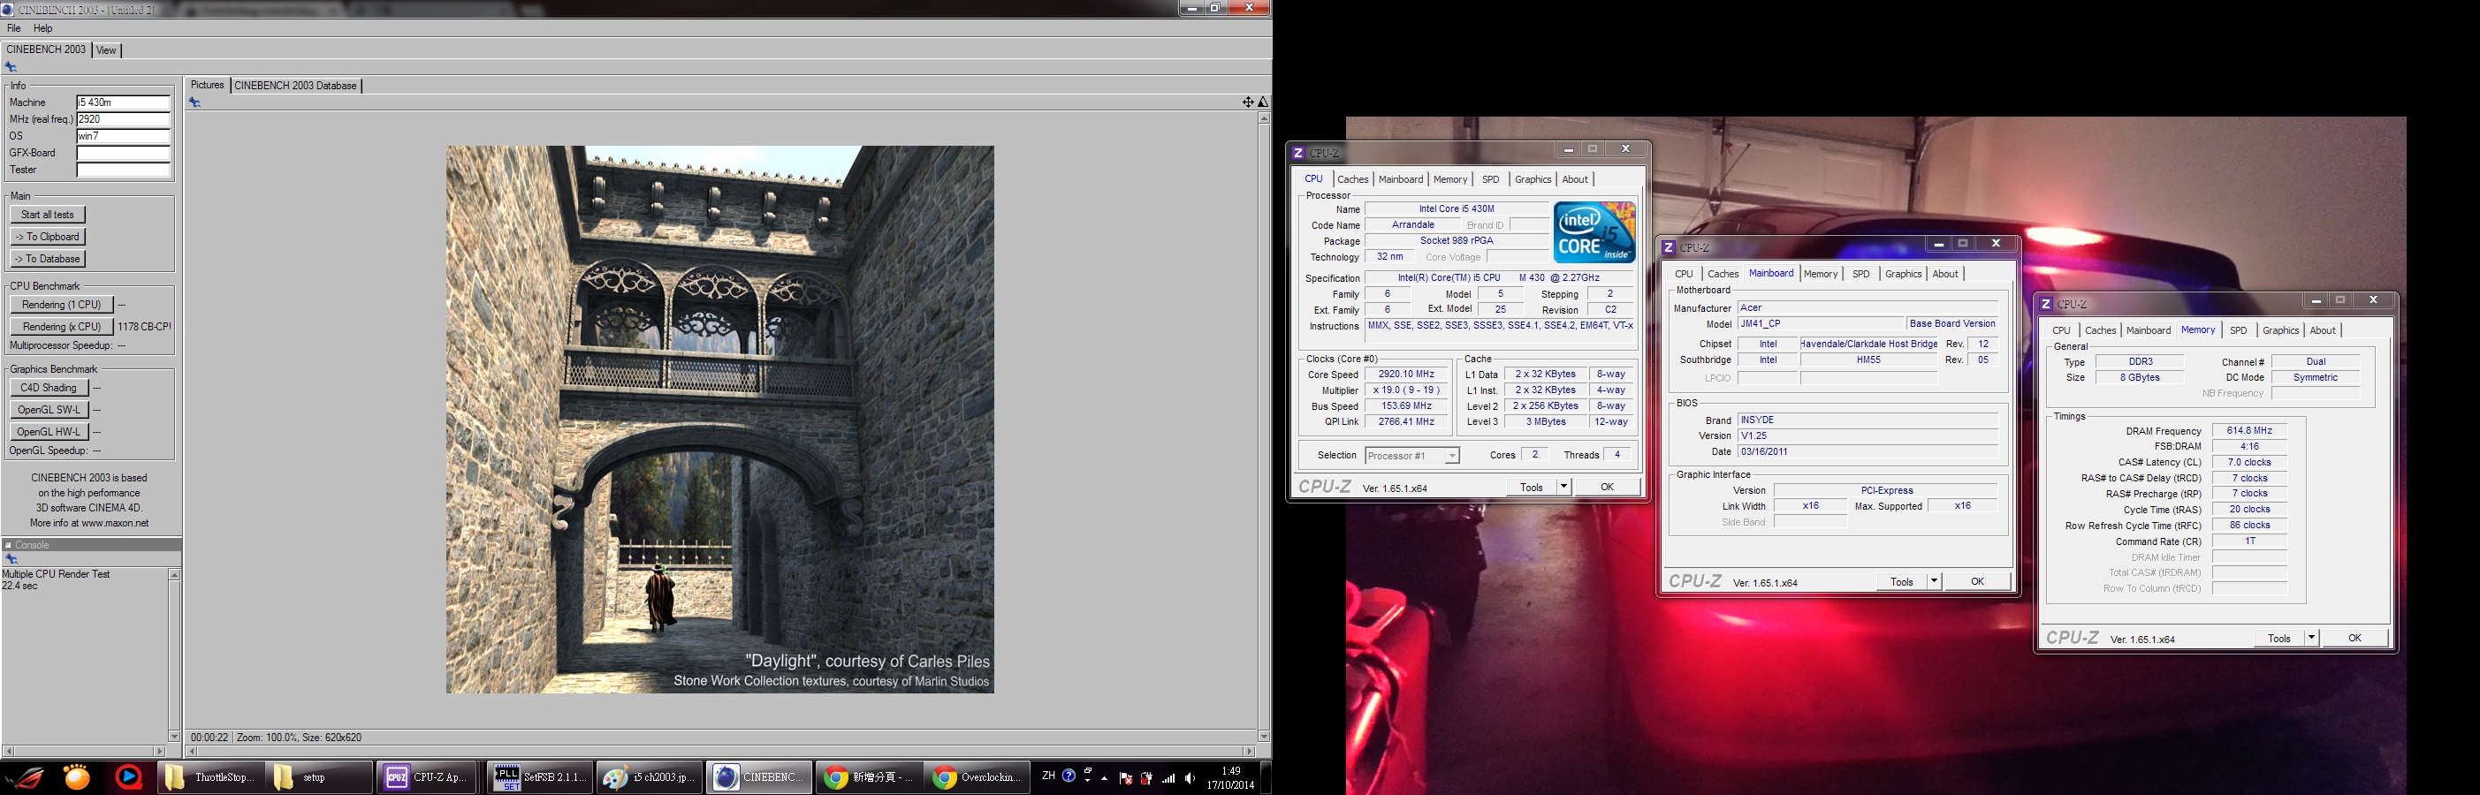
Task: Run the C4D Shading test
Action: [49, 388]
